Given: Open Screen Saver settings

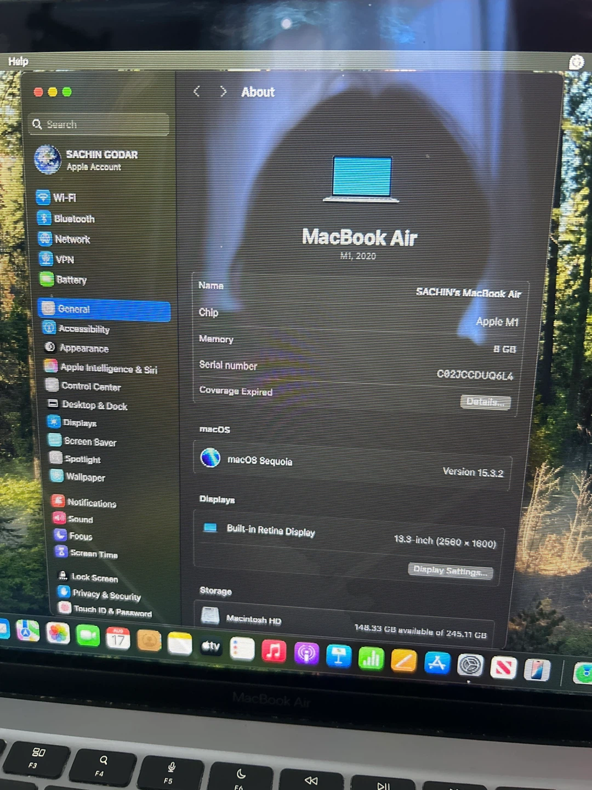Looking at the screenshot, I should pyautogui.click(x=83, y=441).
